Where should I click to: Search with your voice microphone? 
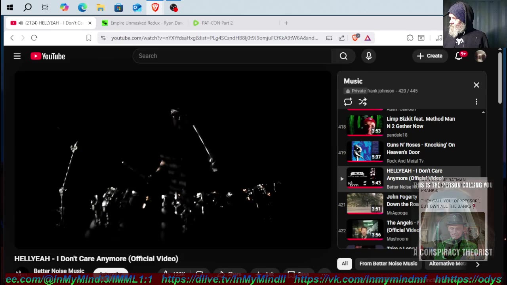coord(369,56)
